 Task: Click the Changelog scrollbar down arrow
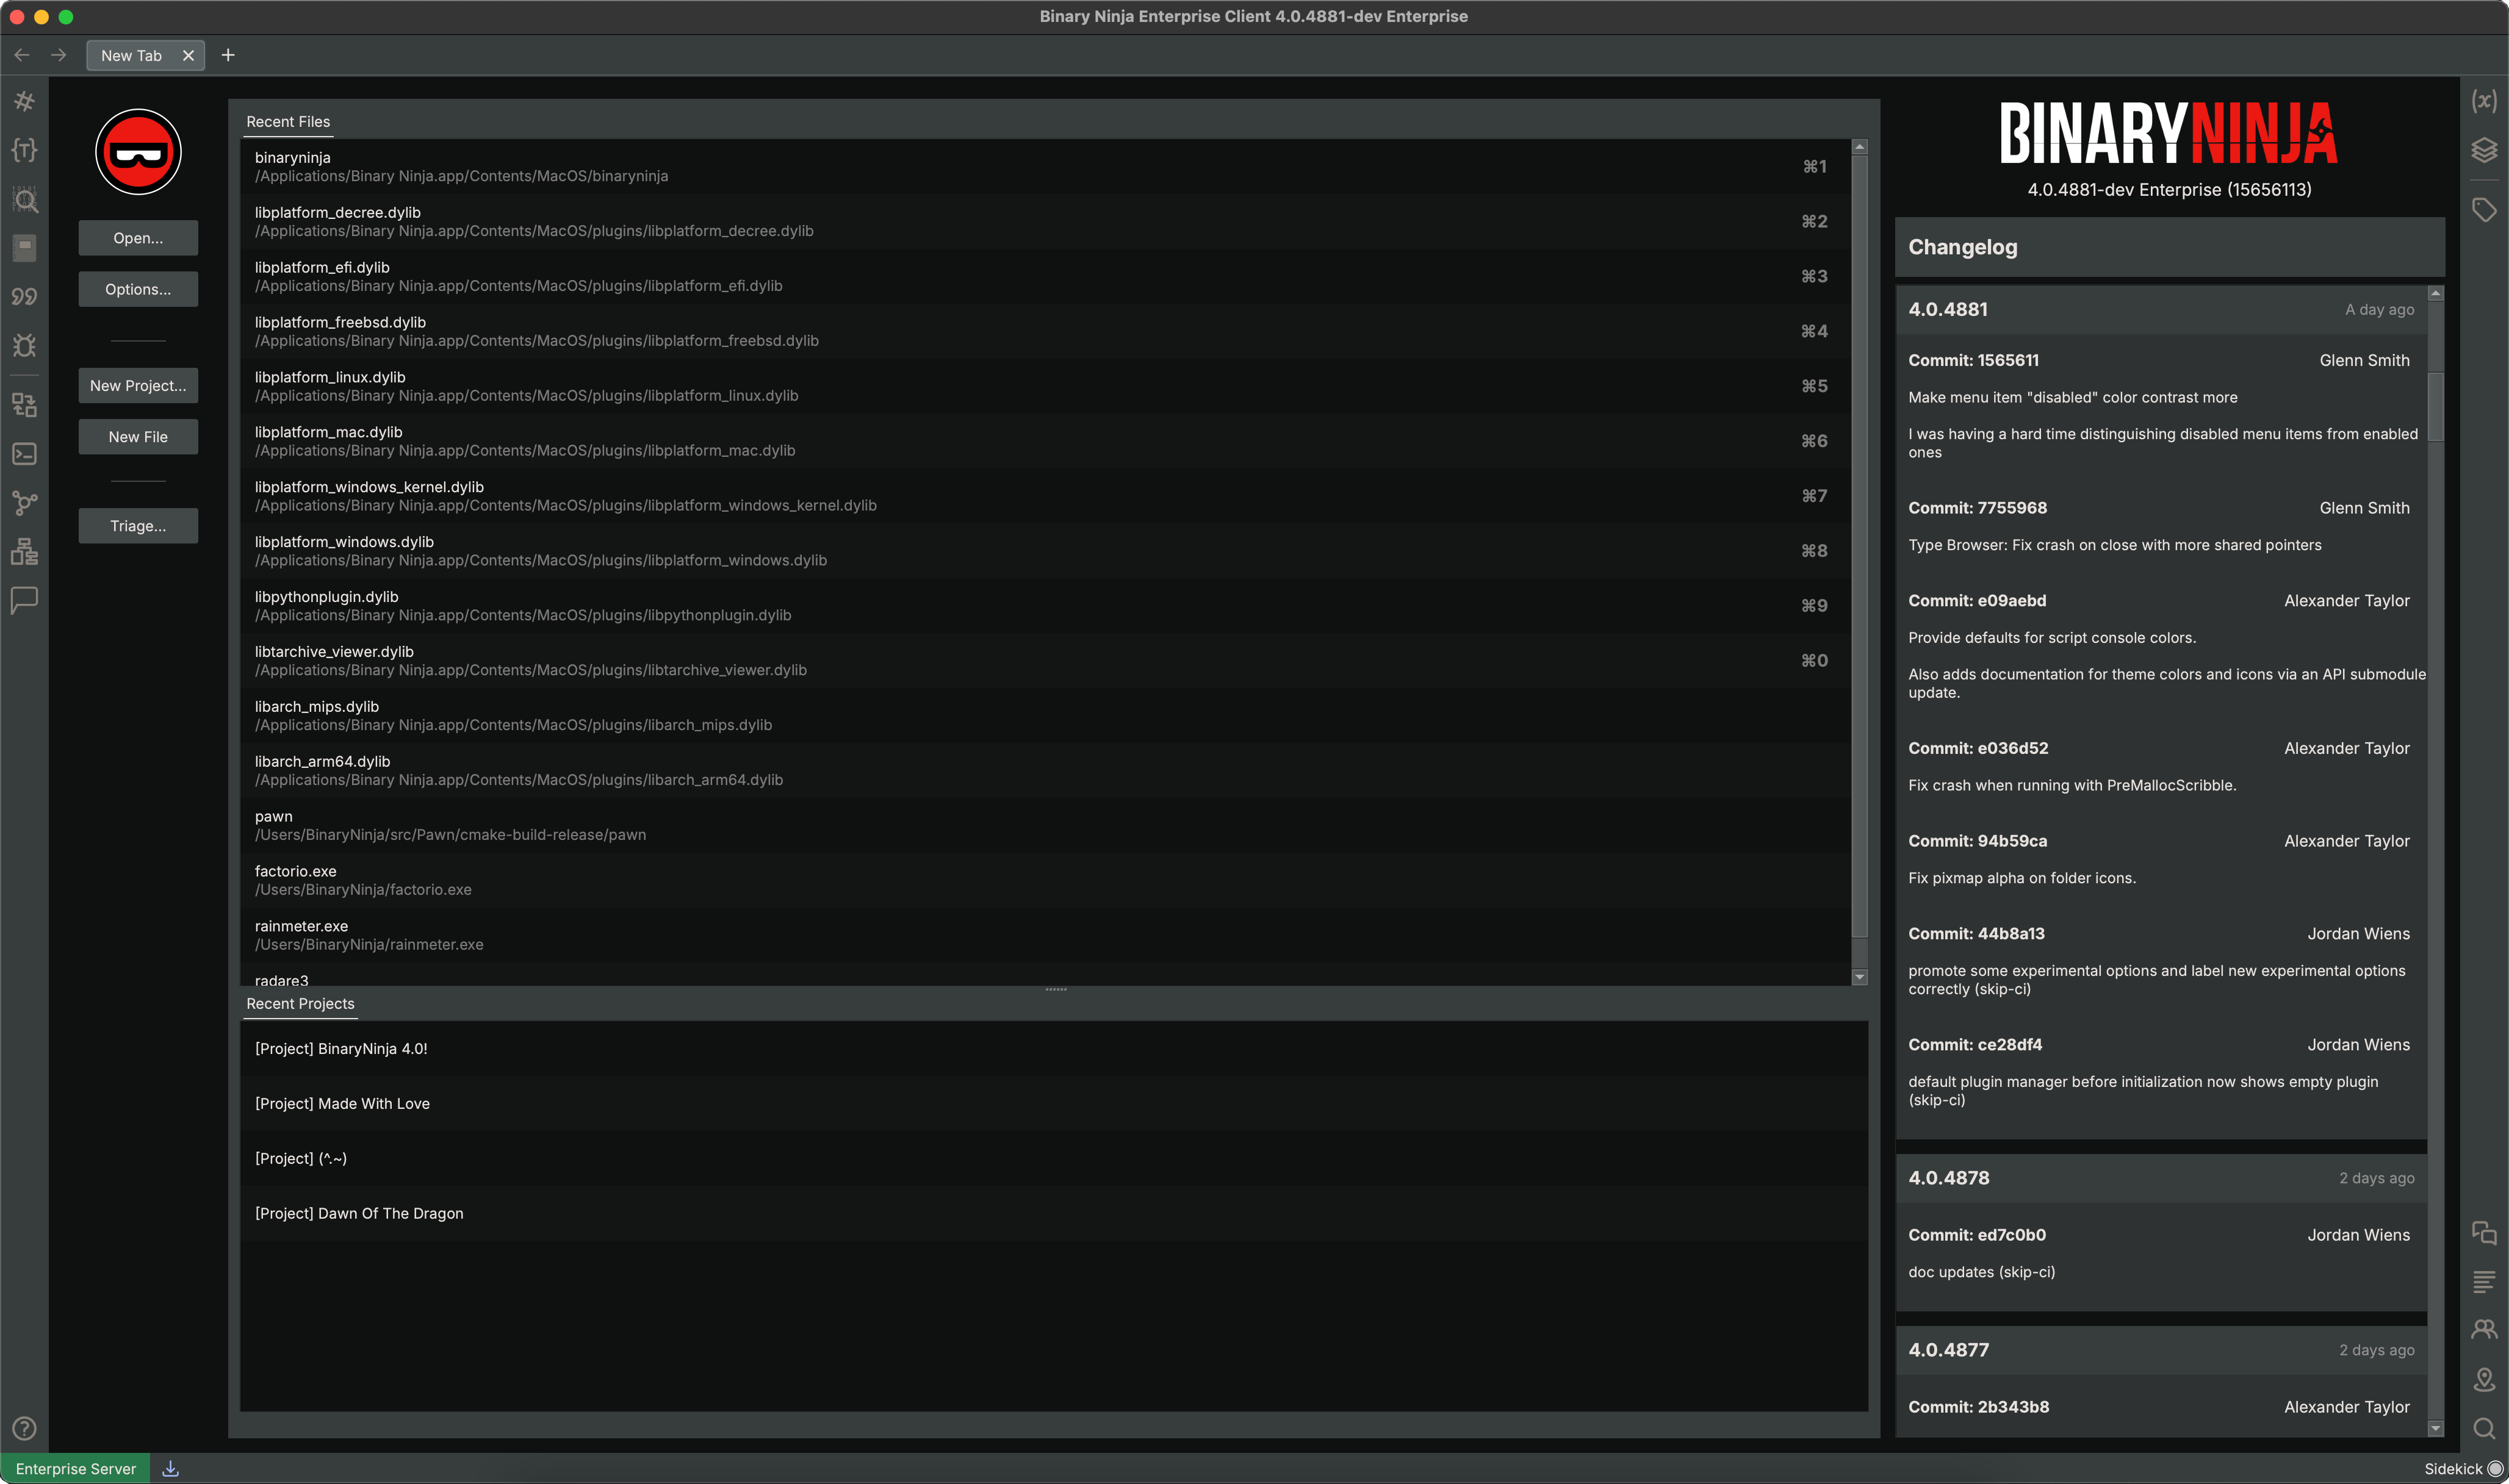point(2436,1429)
